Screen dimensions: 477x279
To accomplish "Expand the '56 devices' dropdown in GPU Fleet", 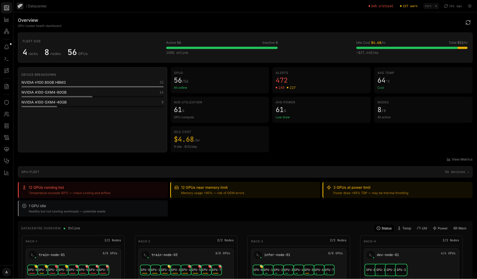I will pyautogui.click(x=457, y=172).
